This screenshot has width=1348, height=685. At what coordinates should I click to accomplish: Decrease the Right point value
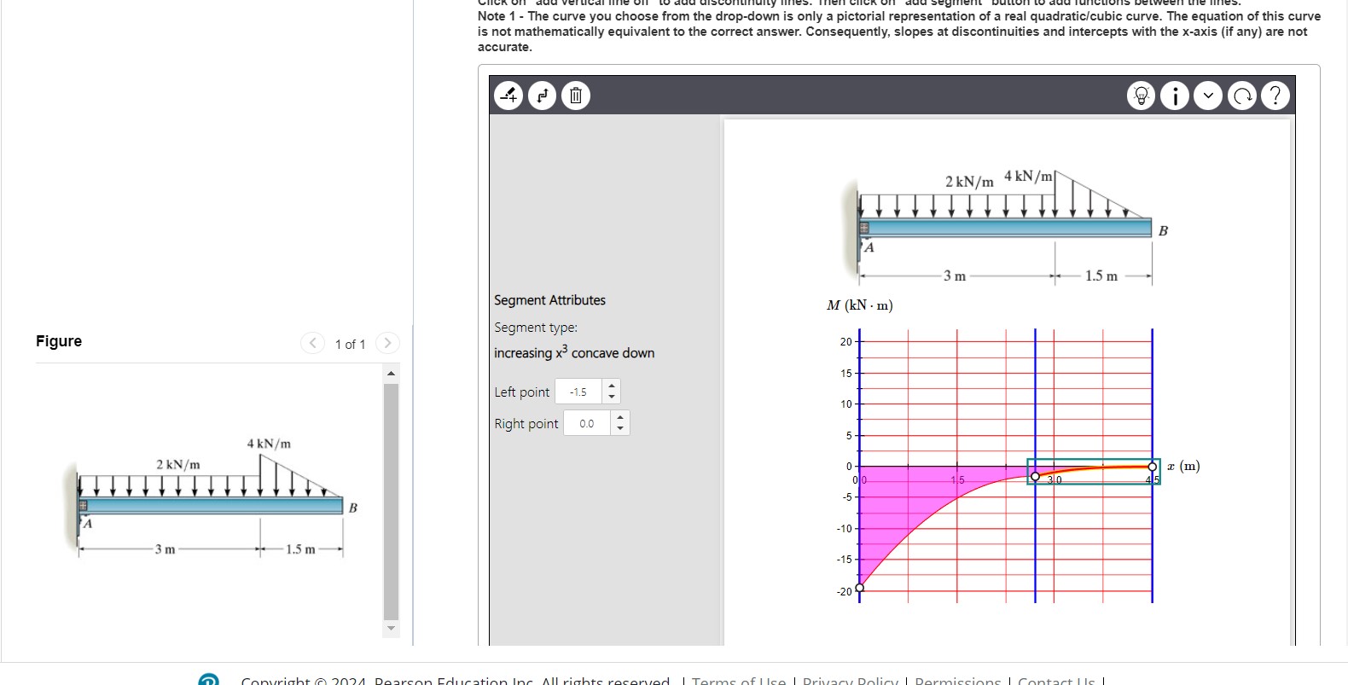click(620, 429)
